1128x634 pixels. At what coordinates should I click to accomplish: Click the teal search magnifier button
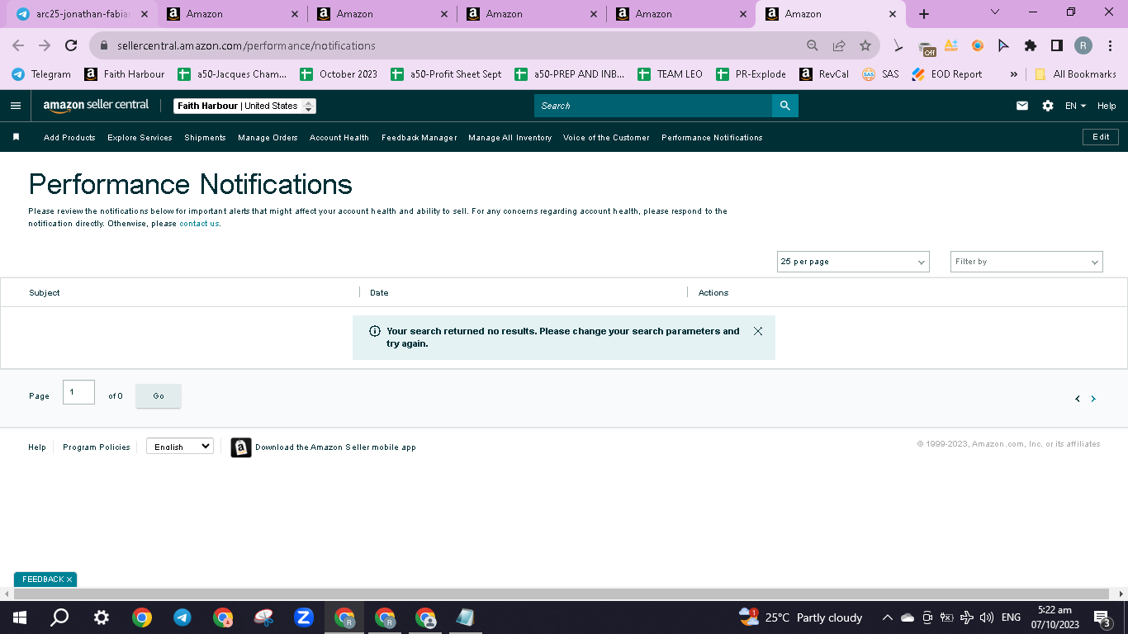(x=785, y=106)
